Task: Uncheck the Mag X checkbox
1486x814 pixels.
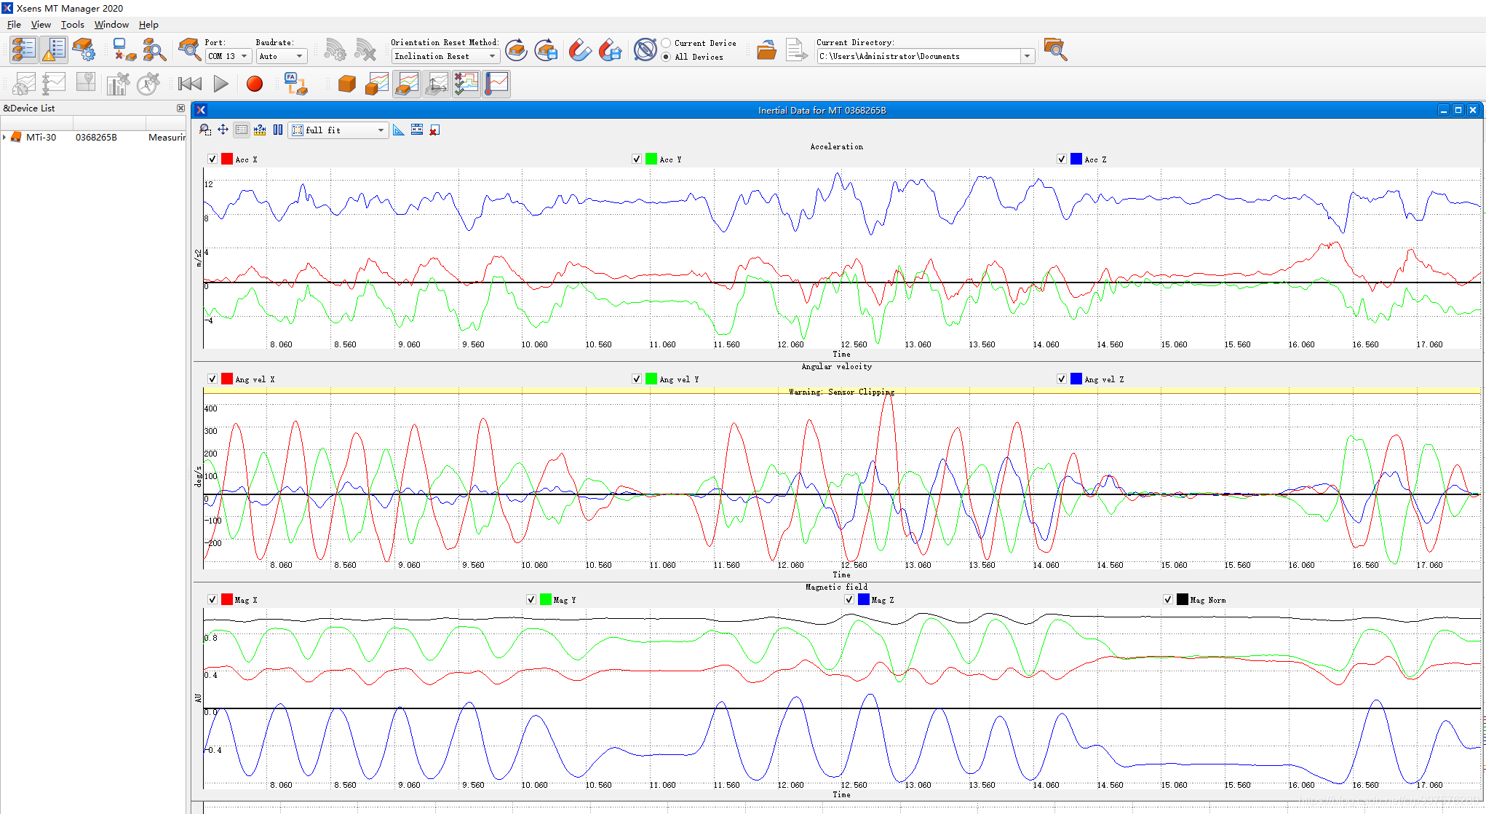Action: pos(212,600)
